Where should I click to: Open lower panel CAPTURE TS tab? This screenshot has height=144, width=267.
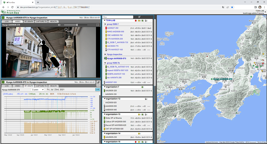41,86
